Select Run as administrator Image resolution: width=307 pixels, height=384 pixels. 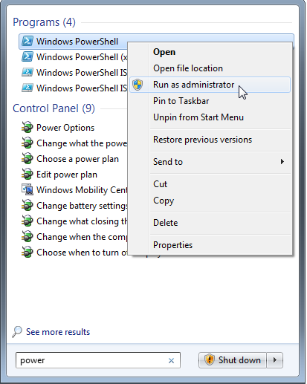point(210,85)
